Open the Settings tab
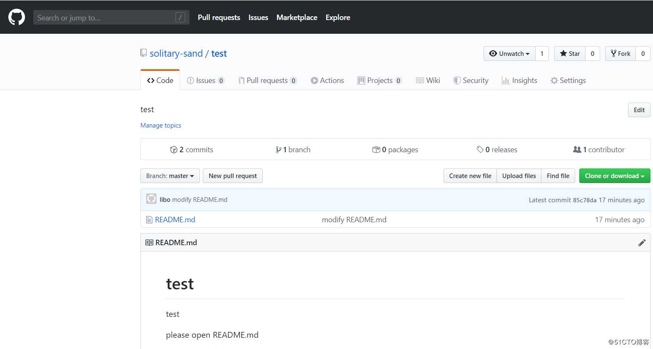The width and height of the screenshot is (653, 349). tap(568, 80)
